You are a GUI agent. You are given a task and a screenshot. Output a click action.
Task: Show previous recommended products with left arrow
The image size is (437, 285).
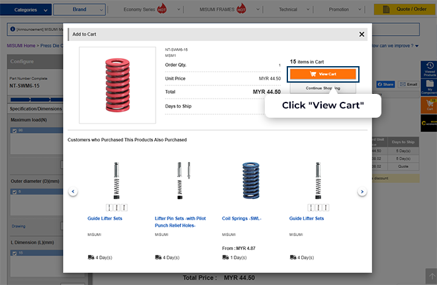[73, 192]
